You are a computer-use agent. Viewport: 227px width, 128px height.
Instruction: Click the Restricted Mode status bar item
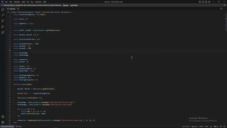point(7,127)
